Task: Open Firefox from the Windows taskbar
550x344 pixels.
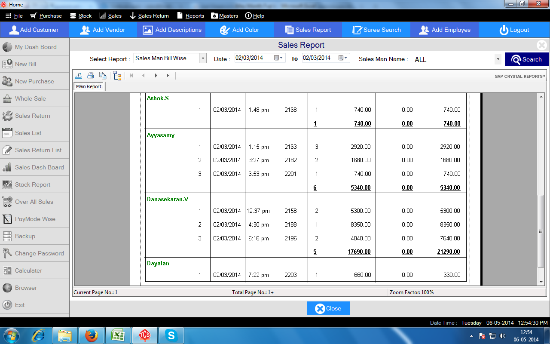Action: [91, 335]
